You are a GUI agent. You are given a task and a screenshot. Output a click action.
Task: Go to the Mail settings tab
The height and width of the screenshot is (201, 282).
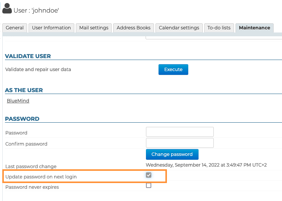[94, 28]
